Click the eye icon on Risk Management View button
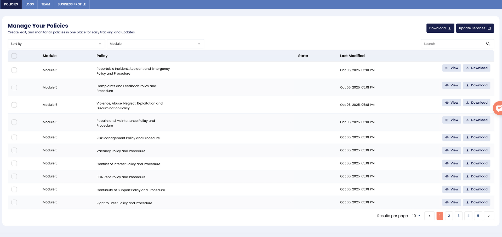Screen dimensions: 502x237 (447, 137)
